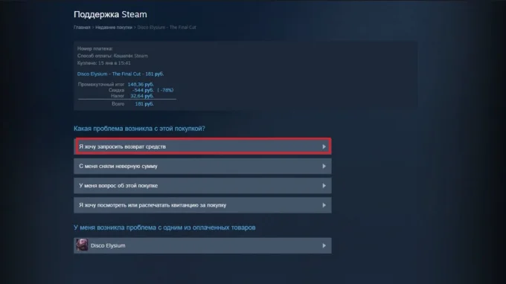Click the total amount '181 руб.' in Всего row
Image resolution: width=506 pixels, height=284 pixels.
pyautogui.click(x=144, y=104)
